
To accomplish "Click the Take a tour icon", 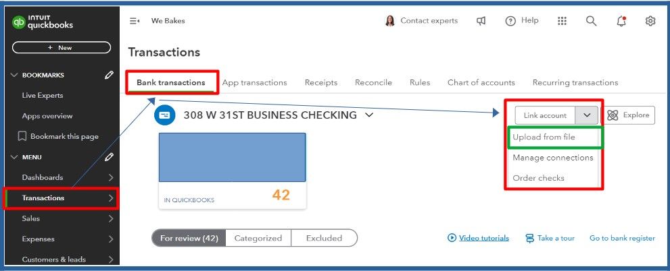I will [530, 238].
